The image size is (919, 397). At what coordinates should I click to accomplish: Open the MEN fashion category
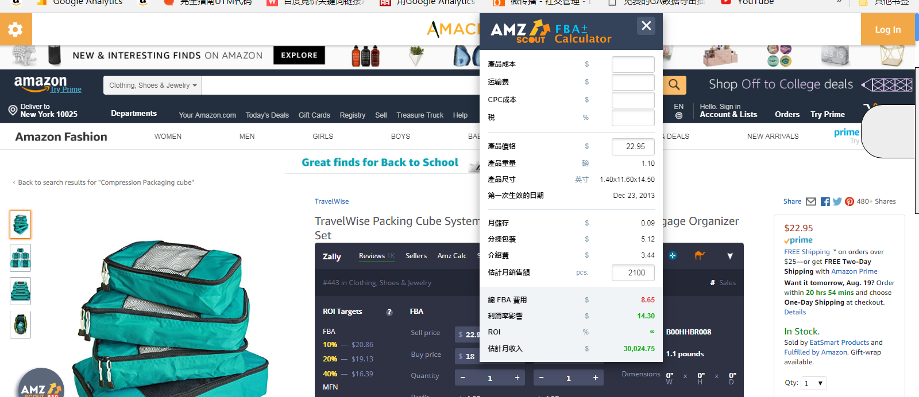coord(247,137)
